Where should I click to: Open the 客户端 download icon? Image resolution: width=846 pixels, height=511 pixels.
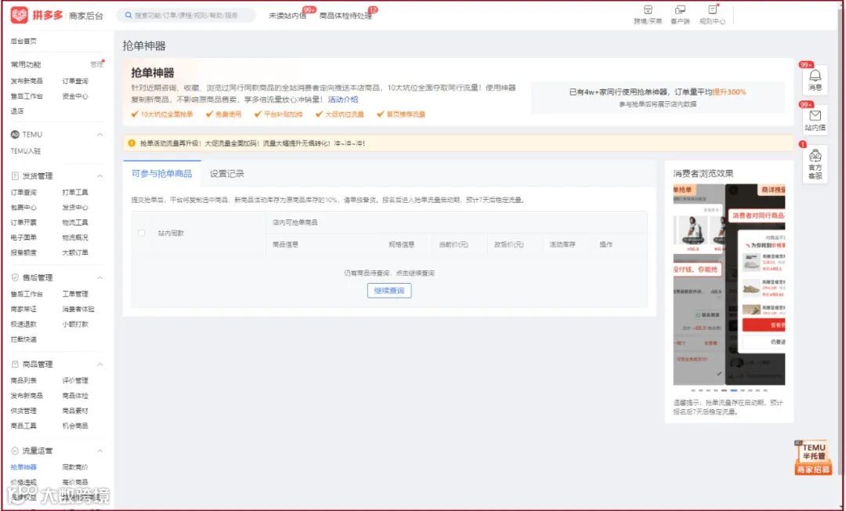tap(680, 9)
